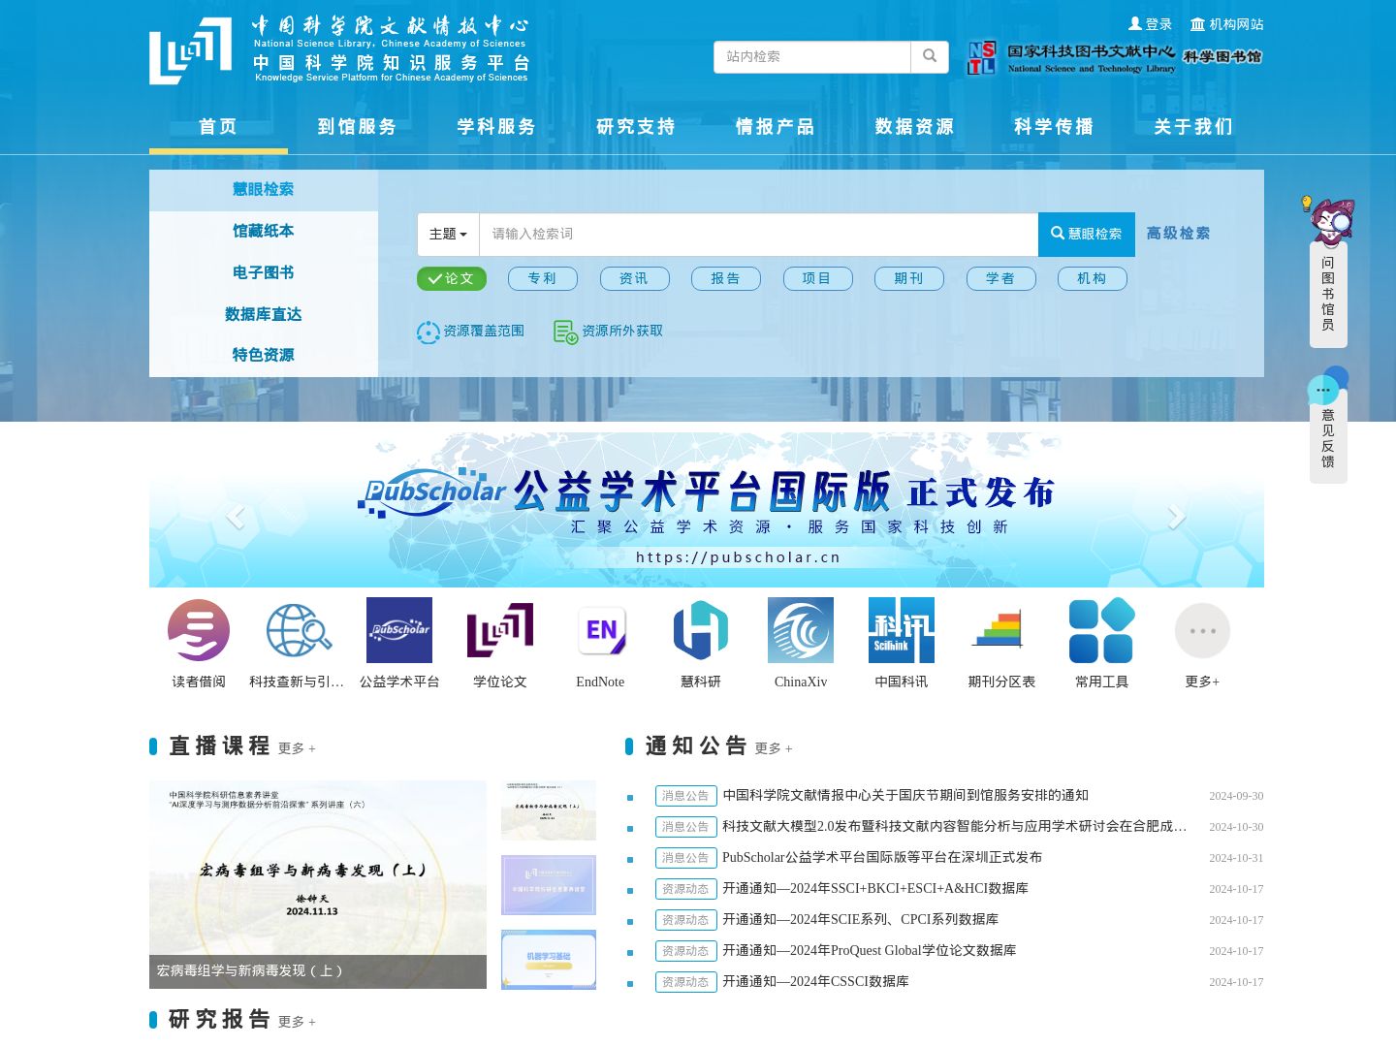The height and width of the screenshot is (1047, 1396).
Task: Open the 宏病毒组学与新病毒发现 course video
Action: 318,884
